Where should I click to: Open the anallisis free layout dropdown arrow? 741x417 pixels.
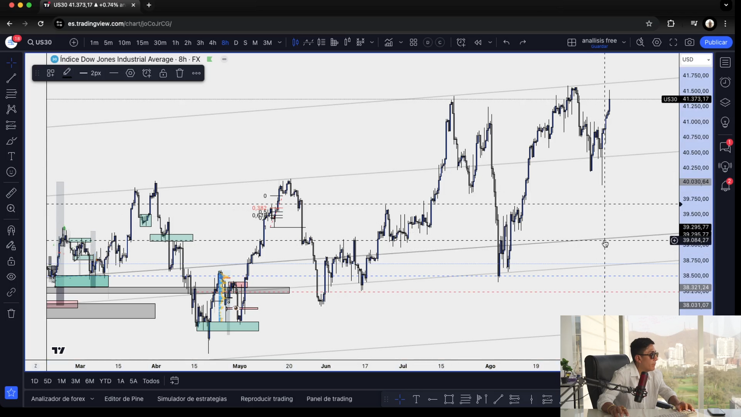pos(624,43)
